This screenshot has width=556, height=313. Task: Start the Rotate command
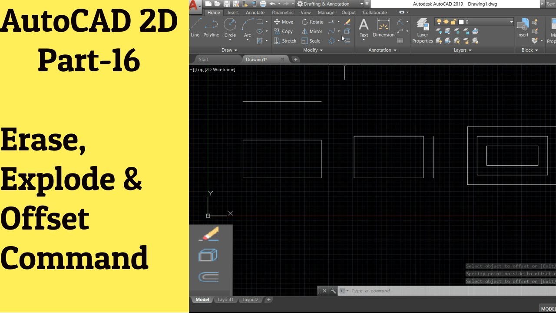(313, 22)
